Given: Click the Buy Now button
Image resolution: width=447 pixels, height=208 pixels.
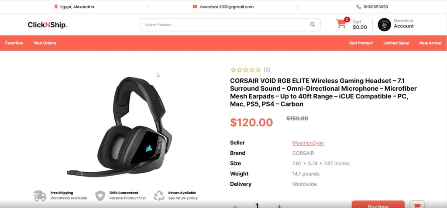Looking at the screenshot, I should click(378, 205).
